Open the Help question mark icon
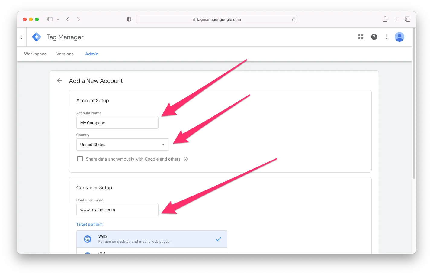This screenshot has width=433, height=276. pyautogui.click(x=374, y=37)
